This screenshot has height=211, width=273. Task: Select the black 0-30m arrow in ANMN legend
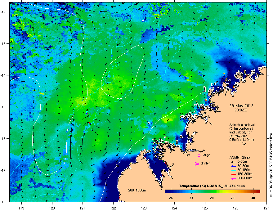tap(233, 162)
